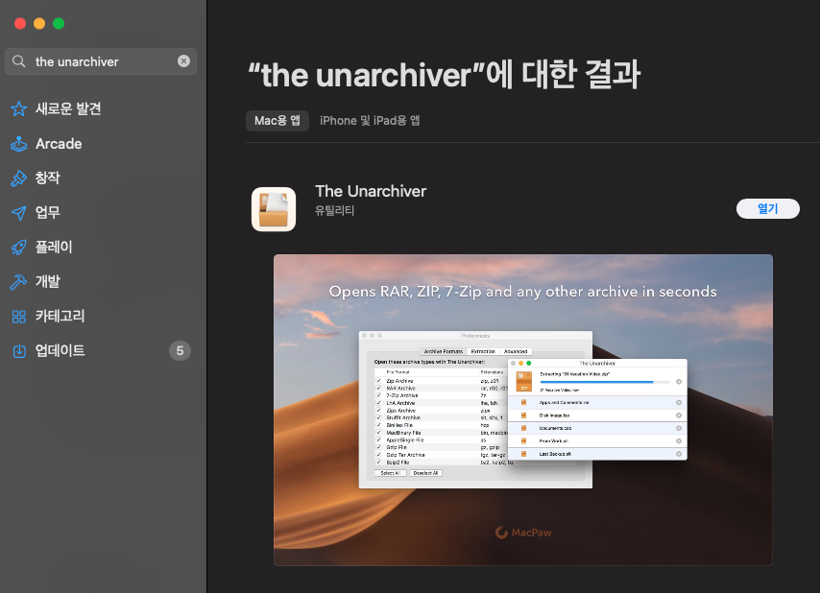Click the yellow minimize window button
Screen dimensions: 820x593
[39, 24]
